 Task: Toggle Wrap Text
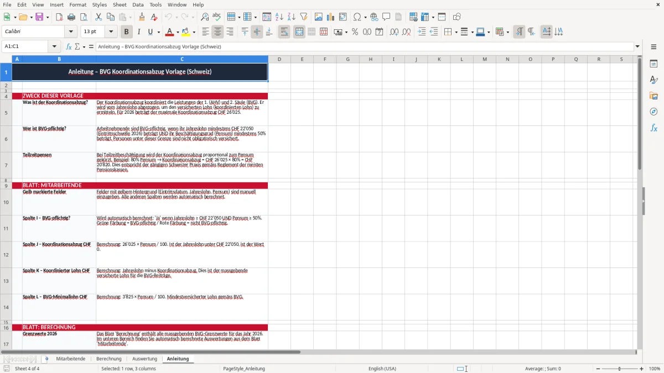tap(284, 32)
